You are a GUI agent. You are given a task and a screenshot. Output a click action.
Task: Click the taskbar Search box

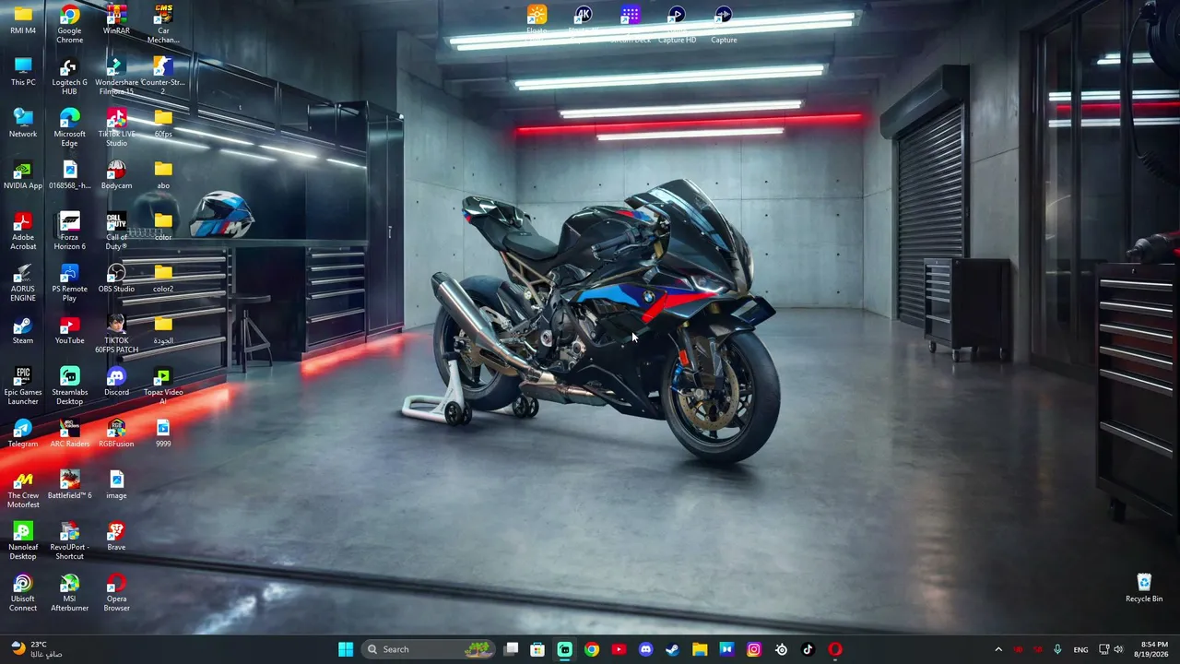(430, 649)
